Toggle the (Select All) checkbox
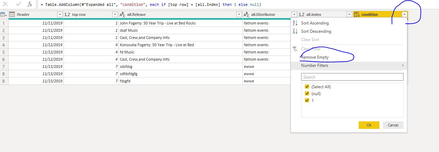Screen dimensions: 439x152 coord(307,87)
